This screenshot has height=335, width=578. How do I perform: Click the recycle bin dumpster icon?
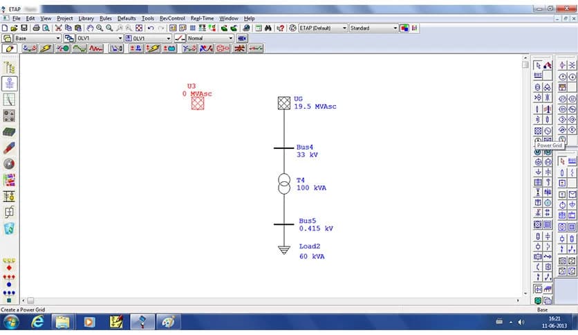(10, 228)
